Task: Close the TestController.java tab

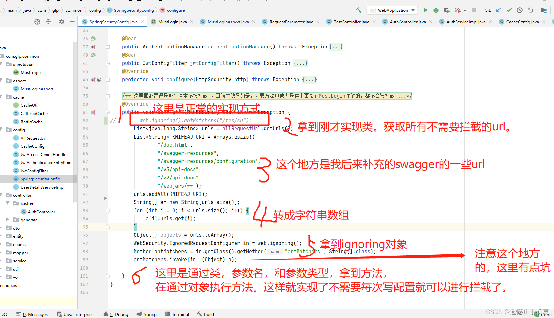Action: click(374, 22)
